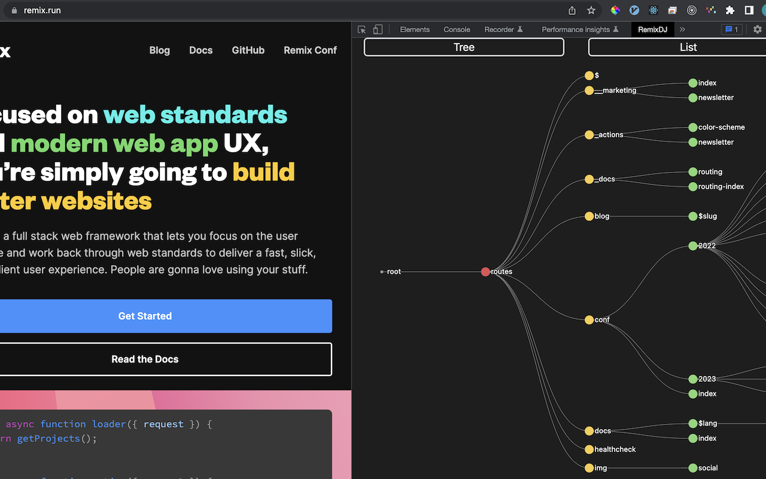Click the share page icon in address bar
The width and height of the screenshot is (766, 479).
[572, 10]
